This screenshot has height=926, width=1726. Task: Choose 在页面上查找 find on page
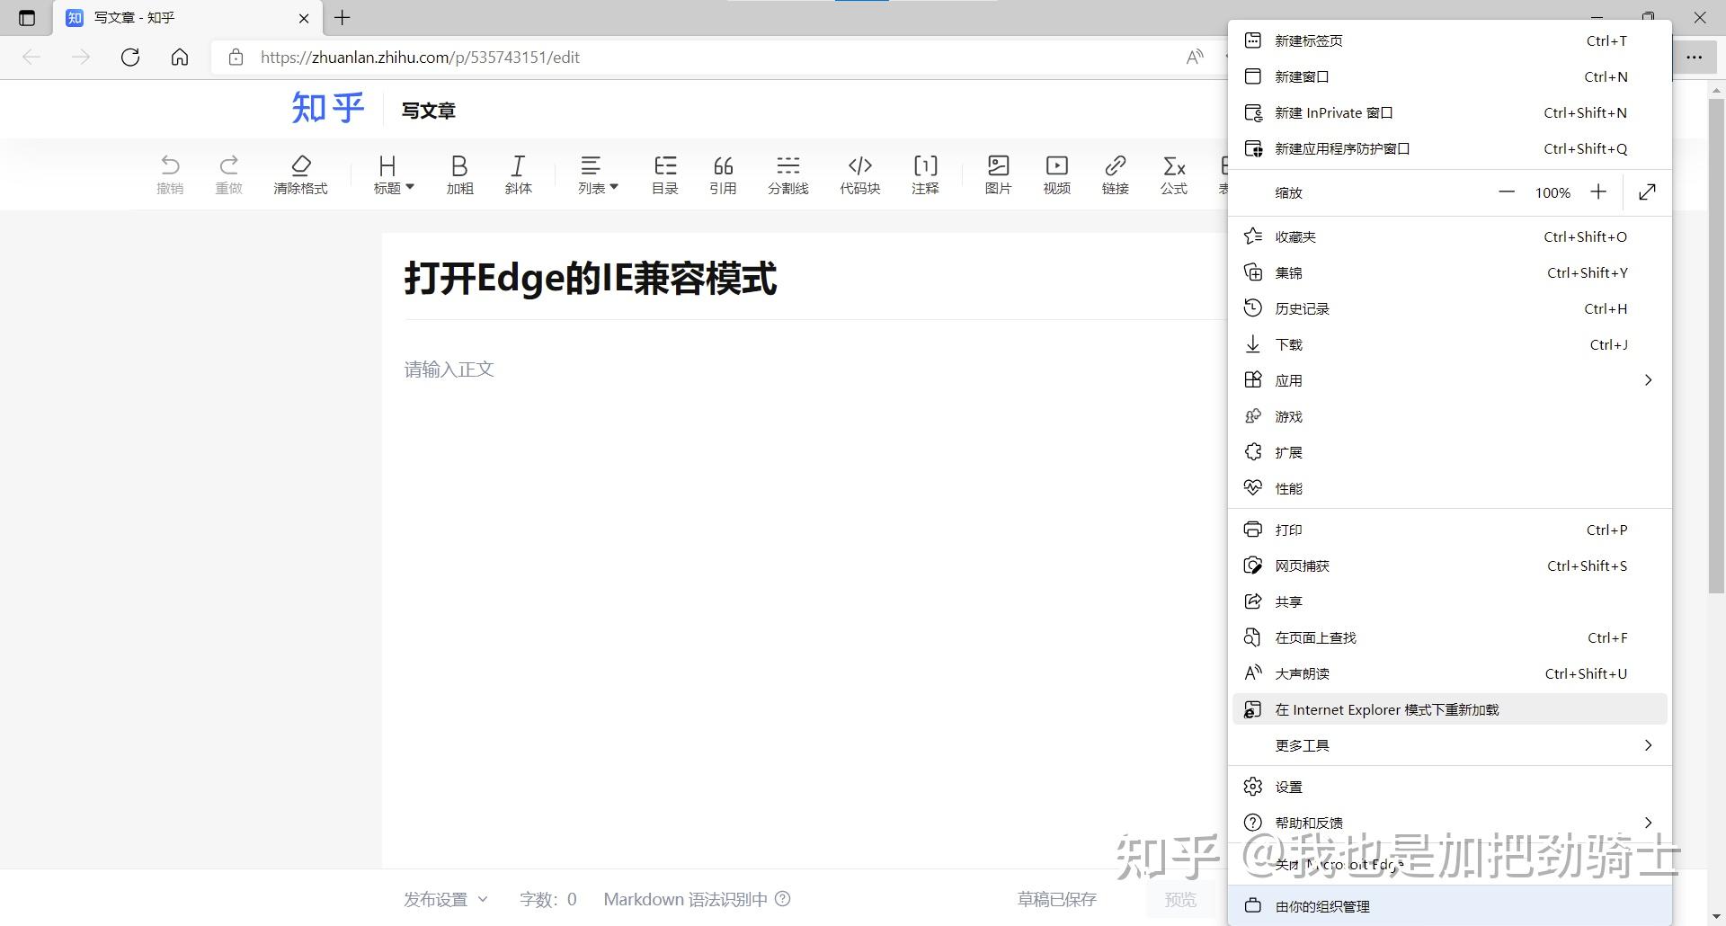pyautogui.click(x=1450, y=637)
